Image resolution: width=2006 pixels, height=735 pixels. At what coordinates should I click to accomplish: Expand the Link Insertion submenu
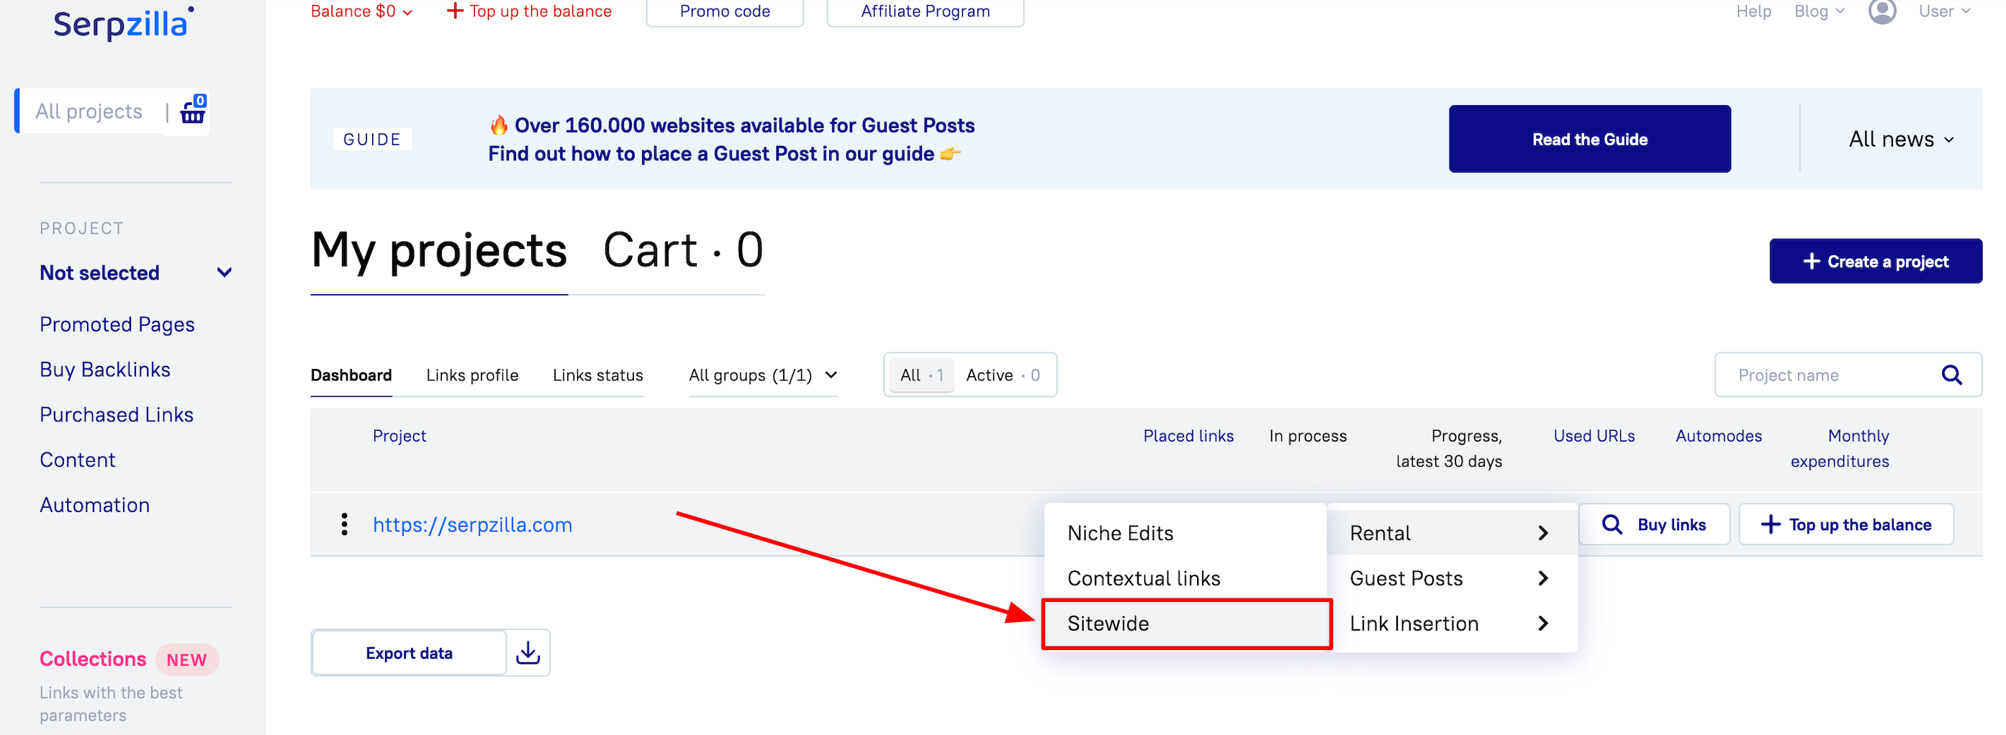pos(1452,623)
